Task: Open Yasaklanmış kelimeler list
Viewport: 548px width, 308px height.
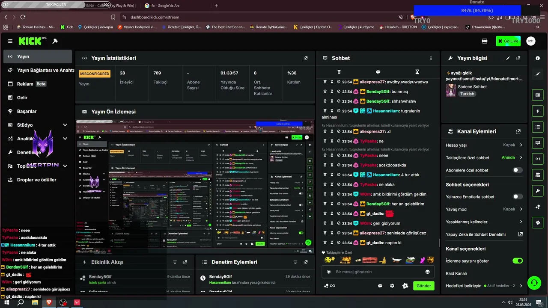Action: (x=484, y=222)
